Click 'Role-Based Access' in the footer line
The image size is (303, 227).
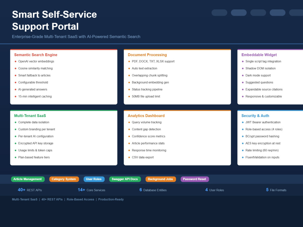pyautogui.click(x=80, y=199)
